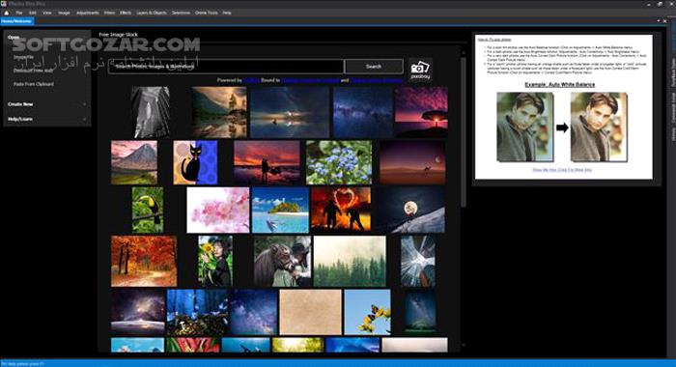Select the woman with sunflowers thumbnail
The width and height of the screenshot is (676, 367).
(x=215, y=262)
